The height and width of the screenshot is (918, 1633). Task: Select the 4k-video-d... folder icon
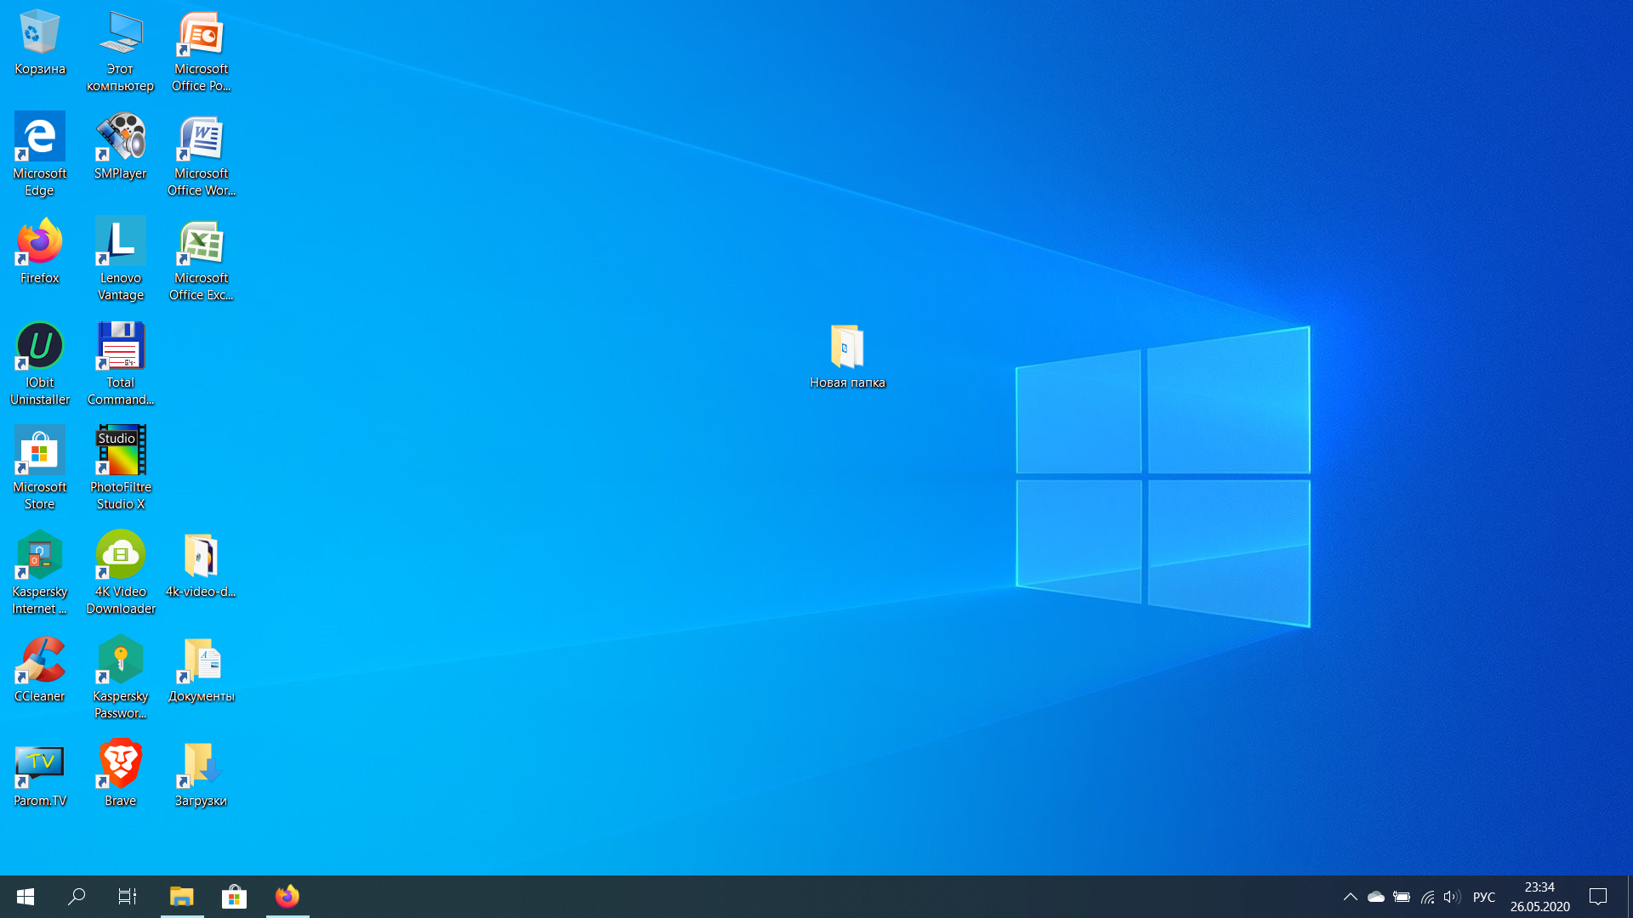pos(202,565)
